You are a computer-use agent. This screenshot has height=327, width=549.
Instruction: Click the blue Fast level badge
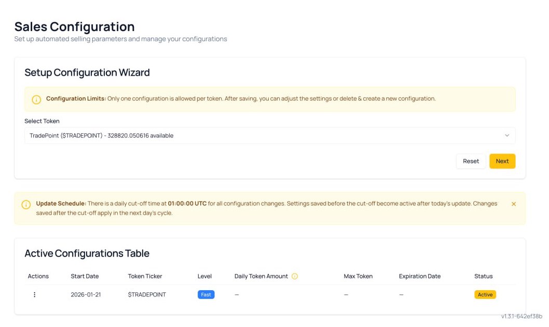(206, 294)
